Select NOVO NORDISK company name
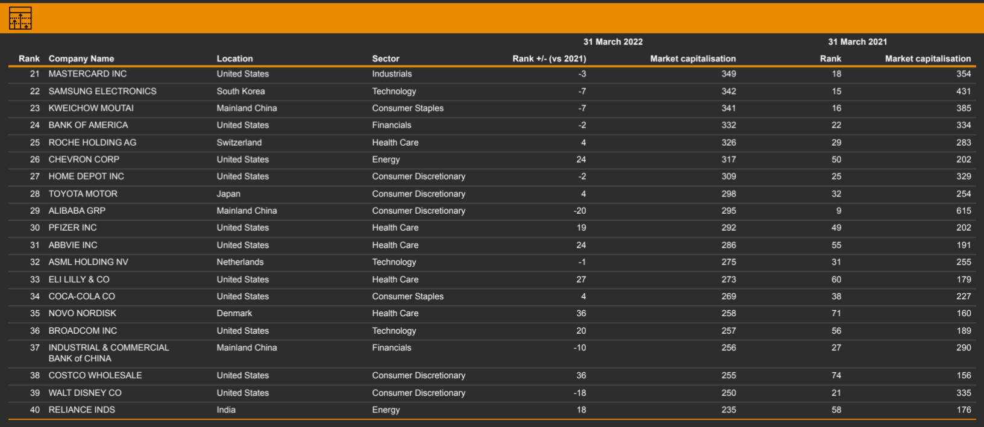The image size is (984, 427). [83, 313]
